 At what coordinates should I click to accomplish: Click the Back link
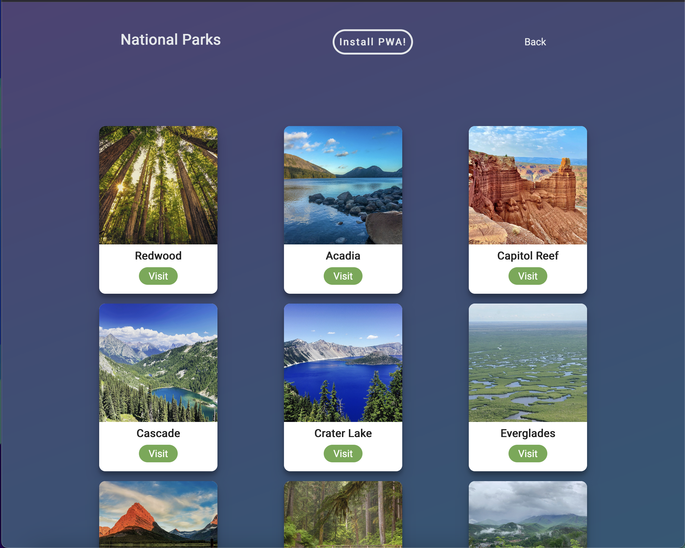(535, 42)
